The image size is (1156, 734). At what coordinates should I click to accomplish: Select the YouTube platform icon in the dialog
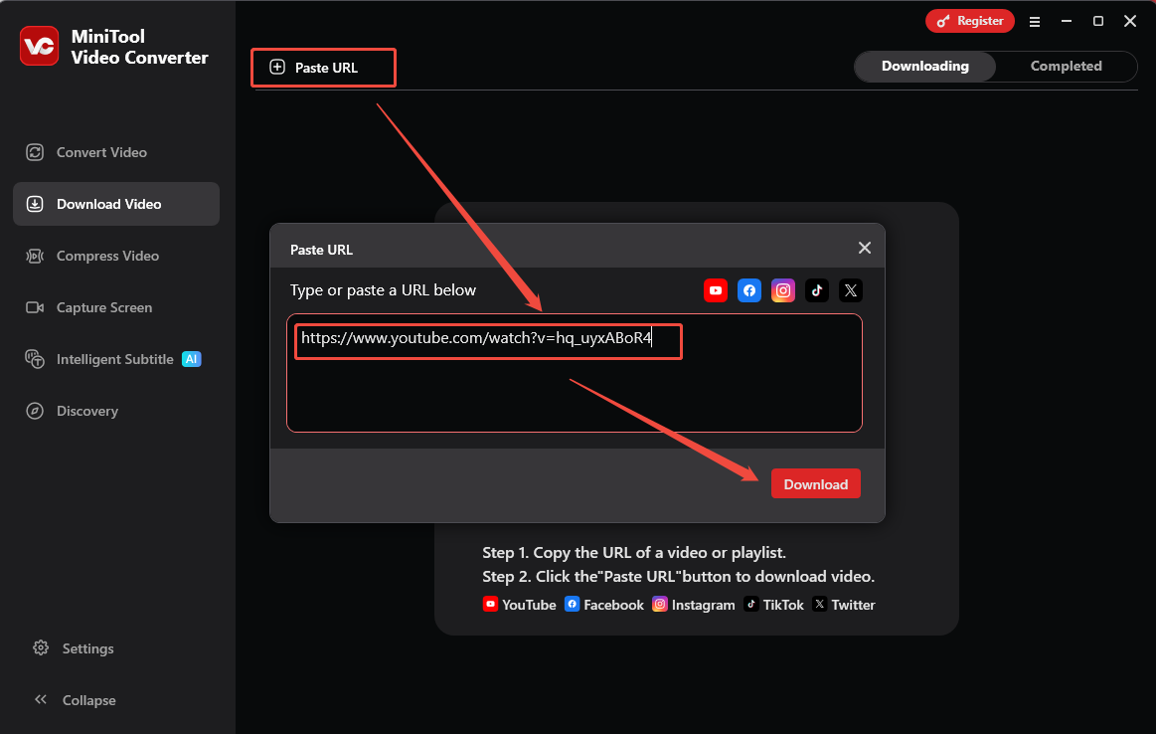coord(715,290)
